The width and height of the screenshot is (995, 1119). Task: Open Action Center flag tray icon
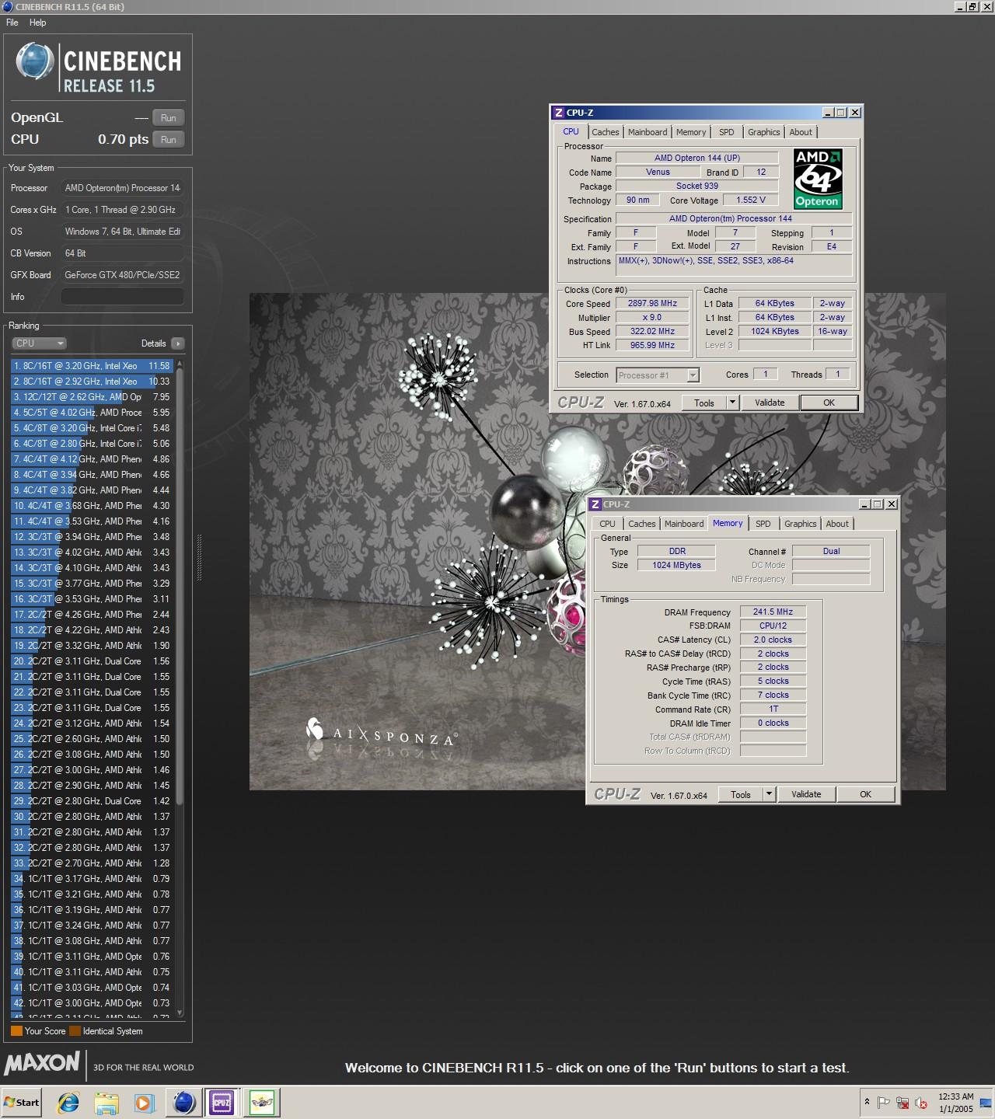point(884,1102)
